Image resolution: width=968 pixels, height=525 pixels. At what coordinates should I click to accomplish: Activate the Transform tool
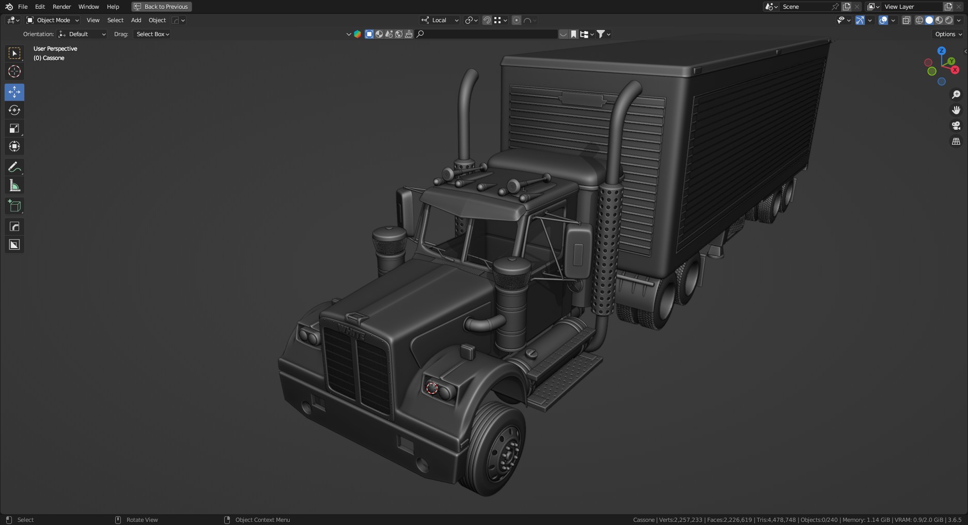14,146
